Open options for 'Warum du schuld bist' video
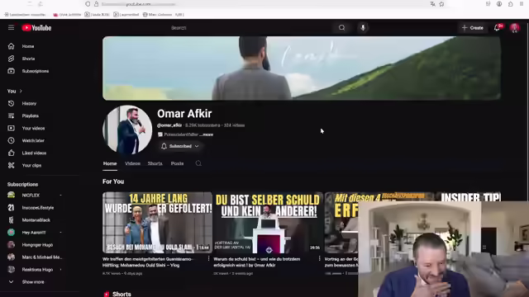 [320, 258]
